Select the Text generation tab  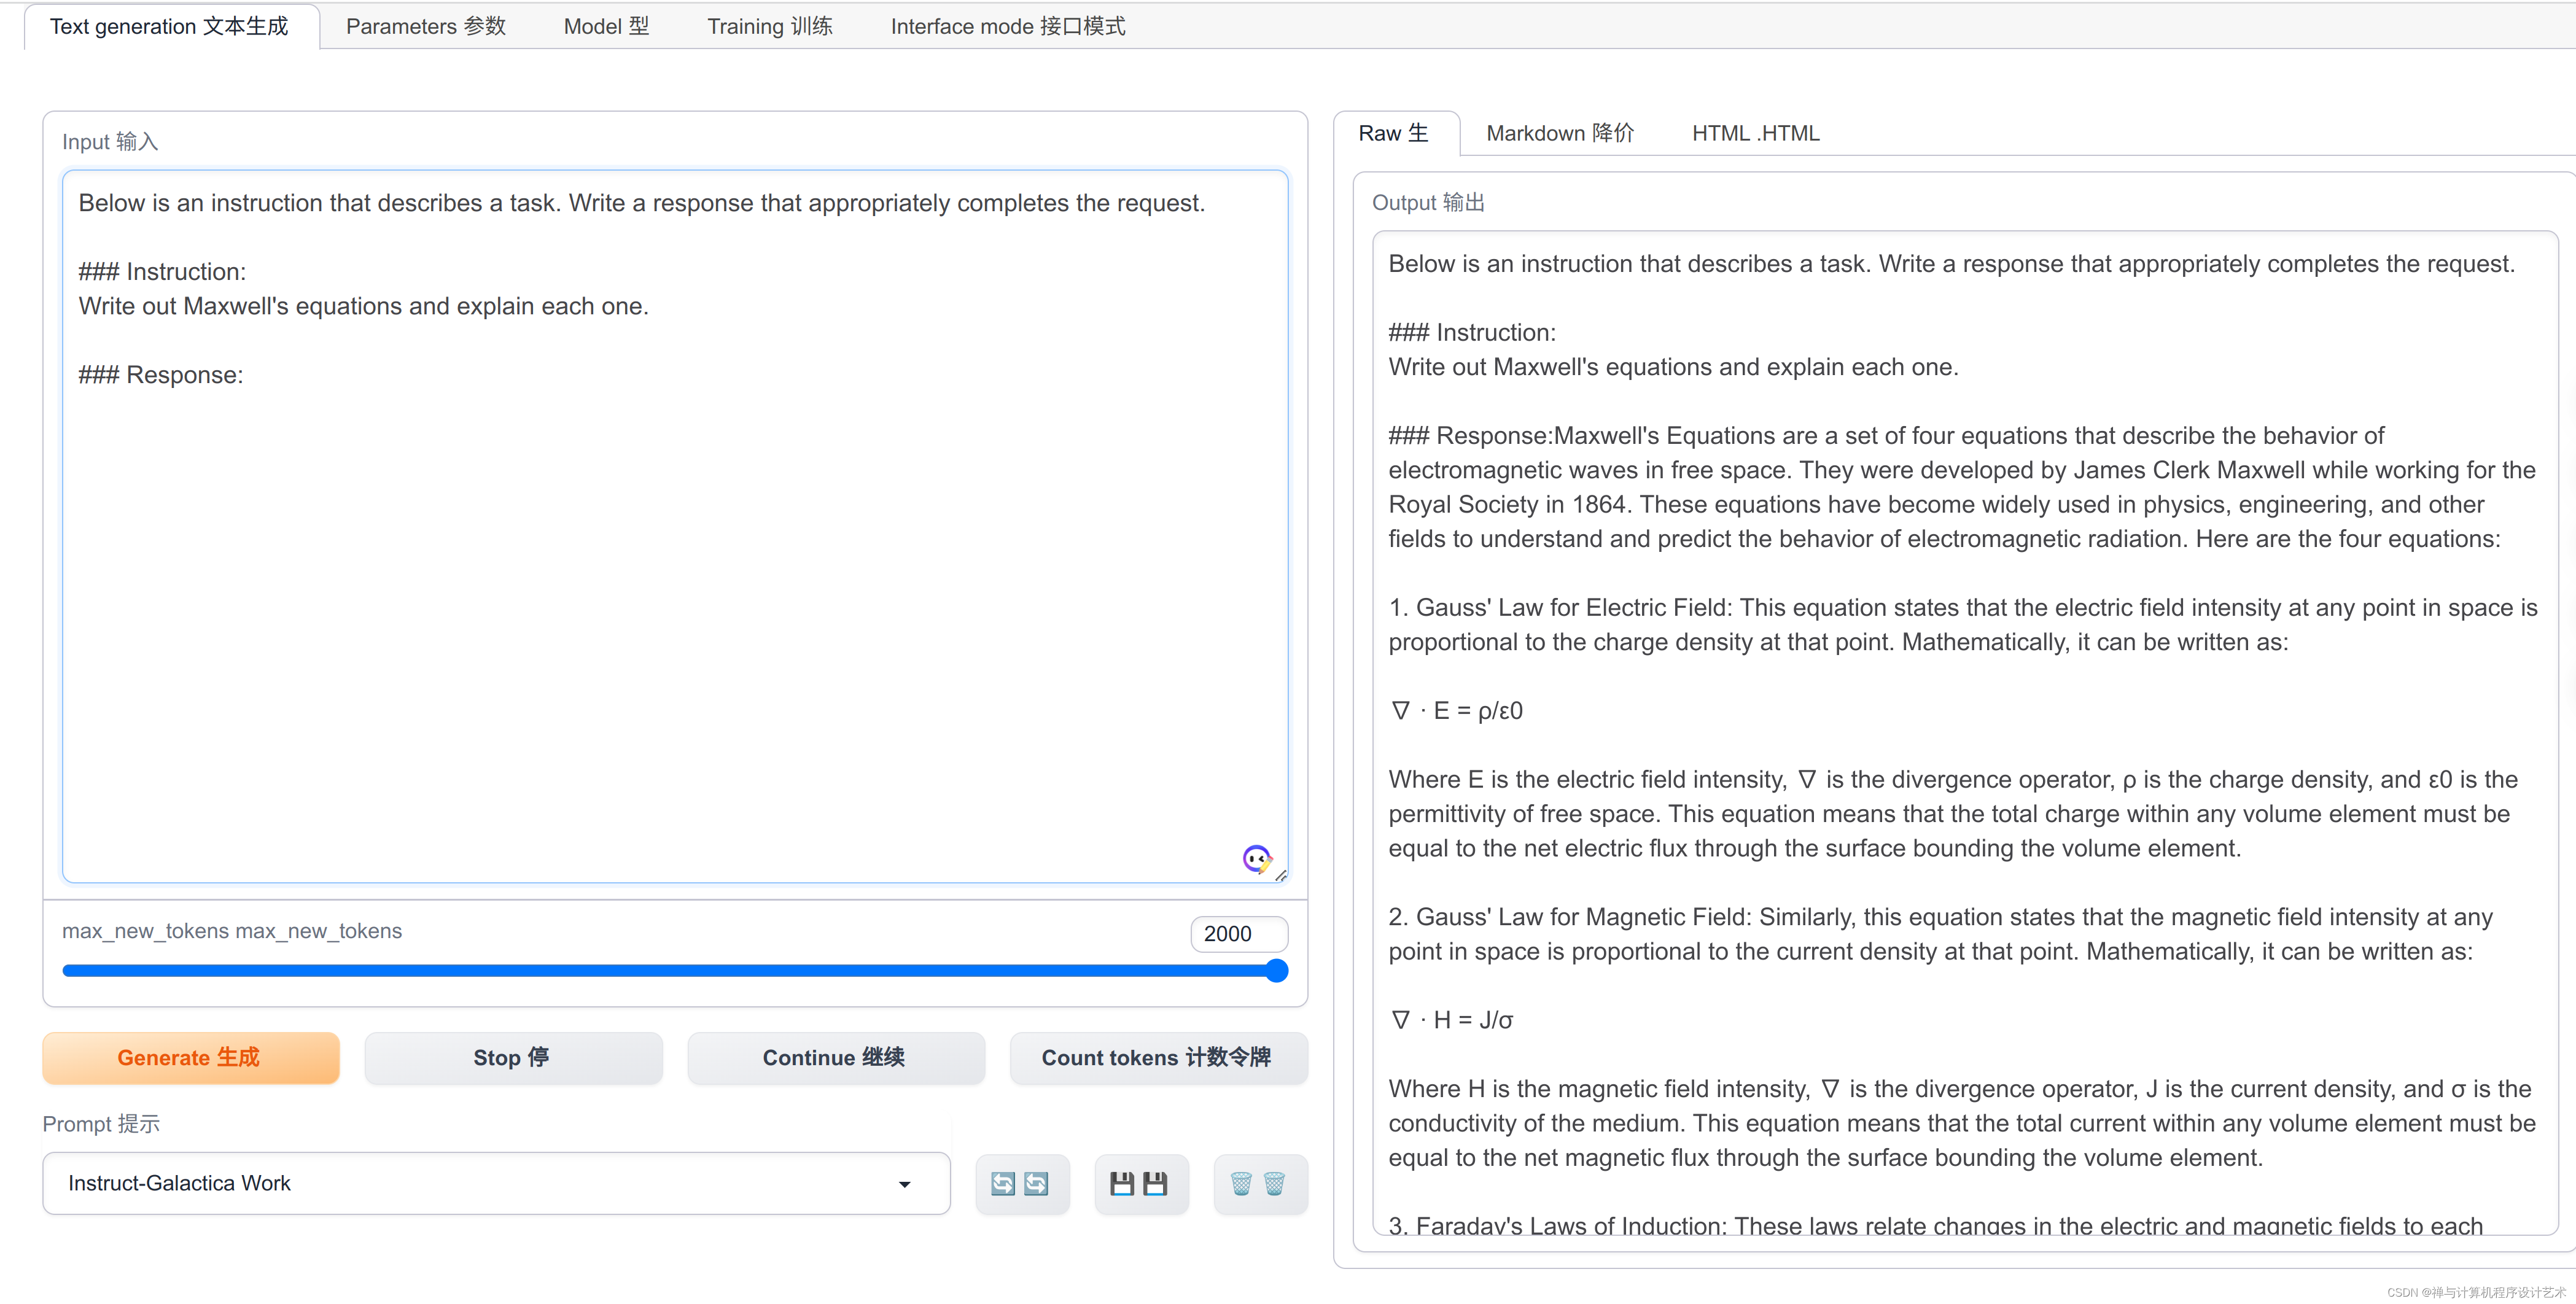pos(169,26)
